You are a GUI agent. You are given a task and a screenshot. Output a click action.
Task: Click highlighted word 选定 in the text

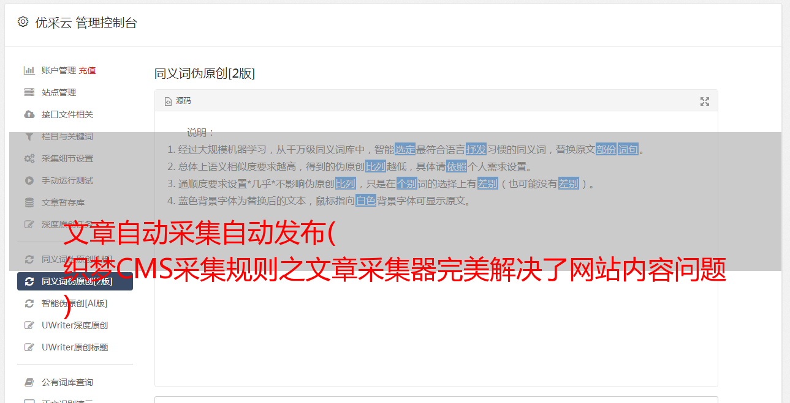pyautogui.click(x=405, y=149)
